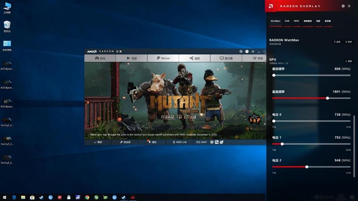358x201 pixels.
Task: Open the fifth overlay tab, second to last
Action: click(318, 21)
